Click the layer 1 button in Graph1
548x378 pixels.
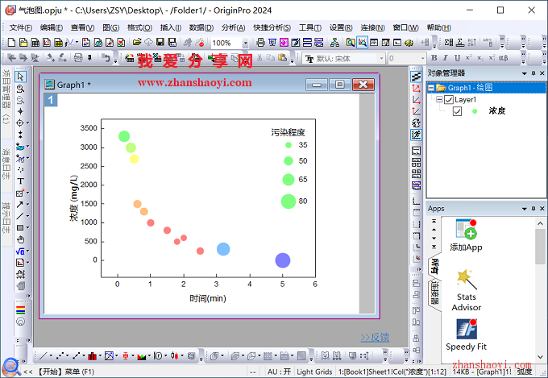coord(51,101)
